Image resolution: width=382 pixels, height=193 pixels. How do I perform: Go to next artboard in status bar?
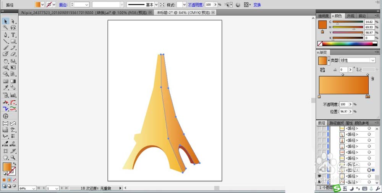62,188
